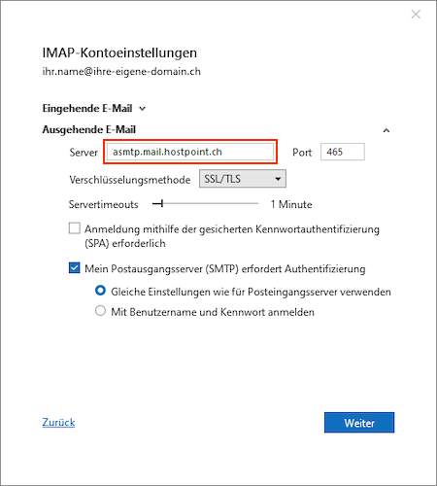This screenshot has height=486, width=437.
Task: Select Mit Benutzername und Kennwort anmelden
Action: pyautogui.click(x=100, y=310)
